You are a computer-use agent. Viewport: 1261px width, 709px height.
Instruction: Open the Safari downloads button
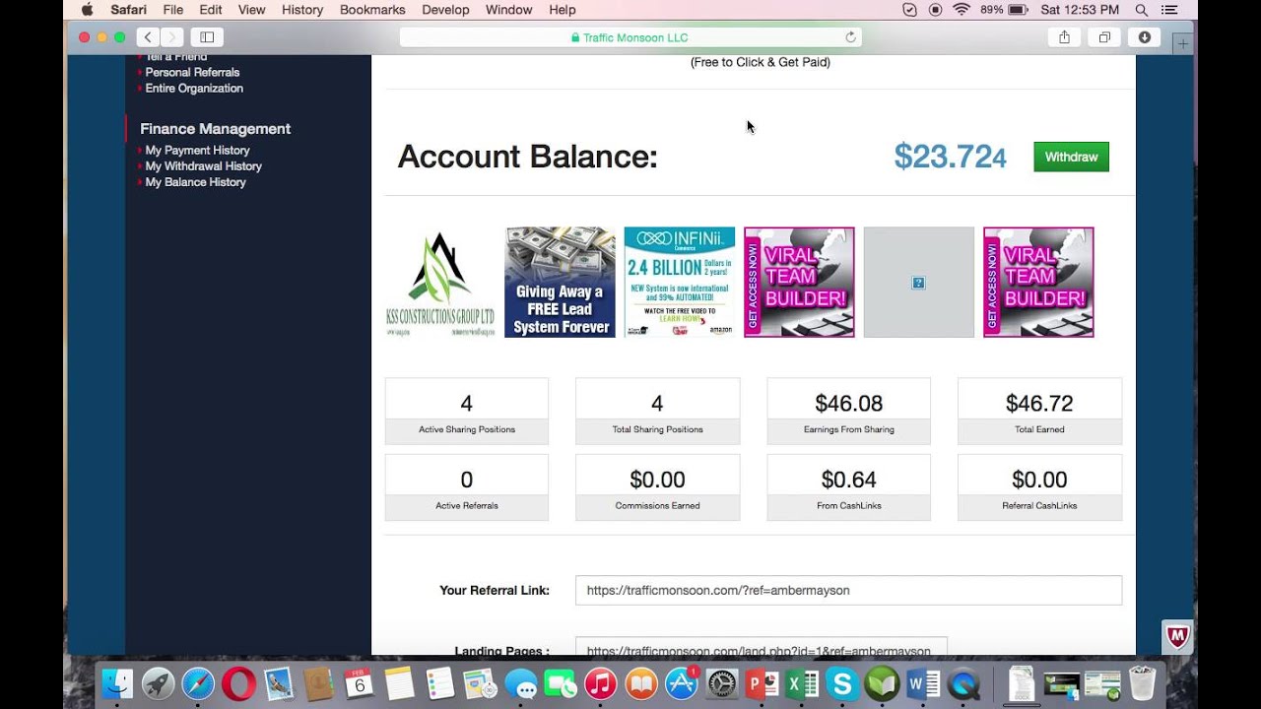tap(1145, 37)
